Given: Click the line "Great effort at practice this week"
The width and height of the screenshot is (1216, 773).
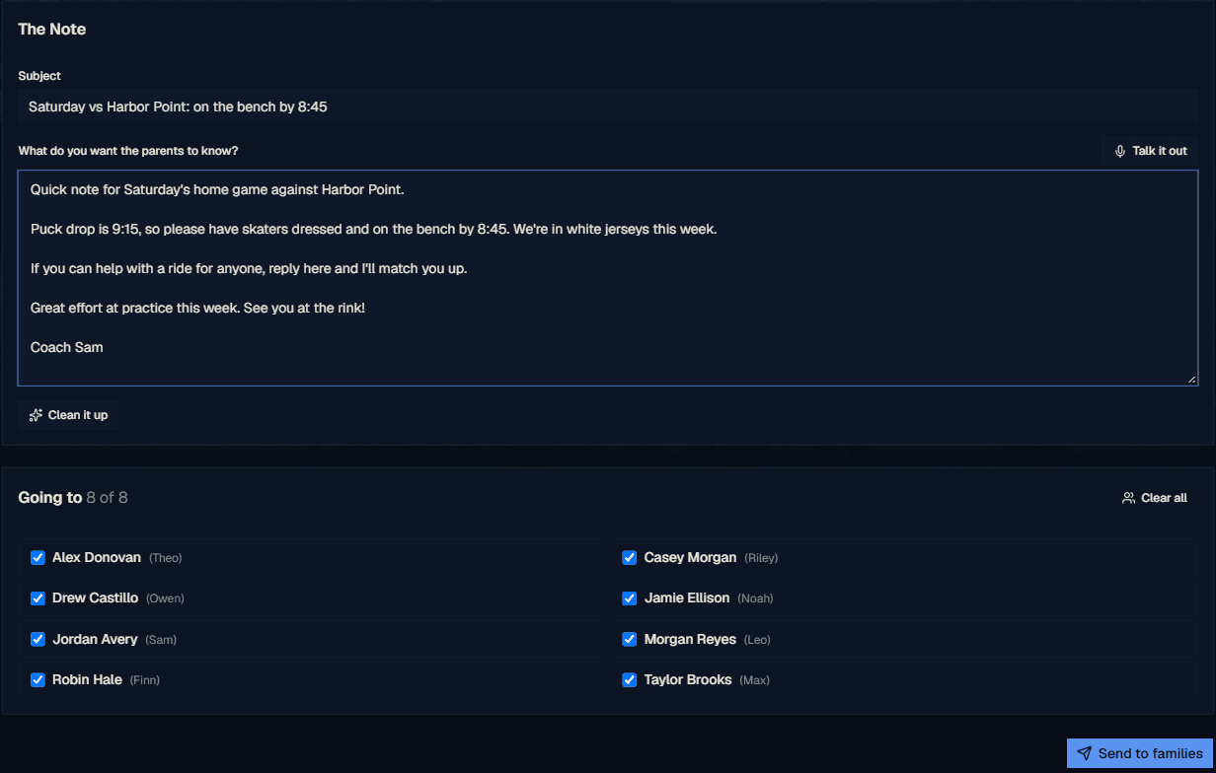Looking at the screenshot, I should coord(197,308).
